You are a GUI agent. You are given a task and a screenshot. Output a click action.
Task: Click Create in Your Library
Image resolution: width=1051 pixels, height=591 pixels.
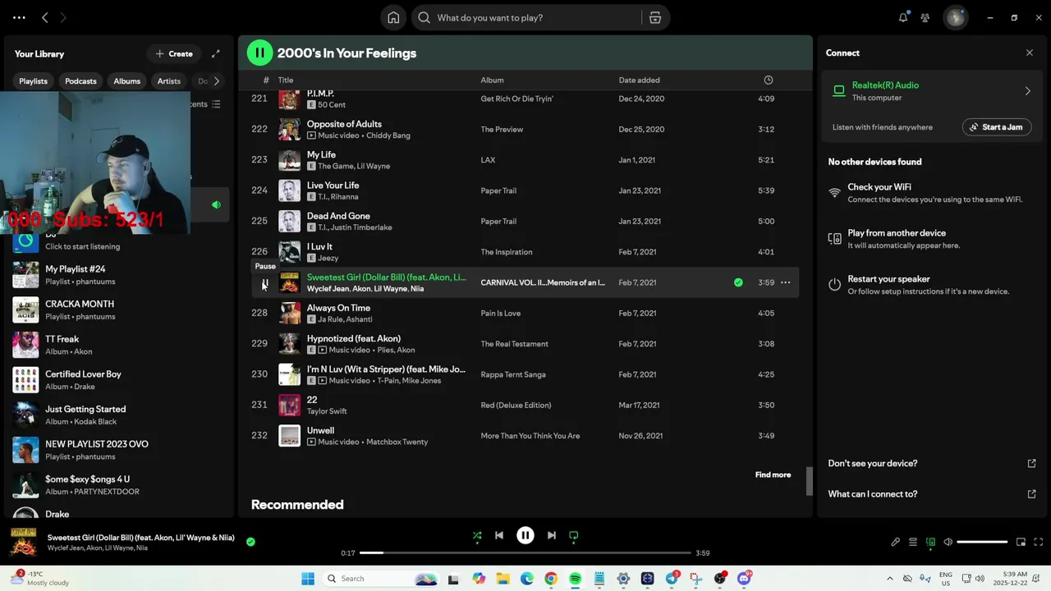174,53
